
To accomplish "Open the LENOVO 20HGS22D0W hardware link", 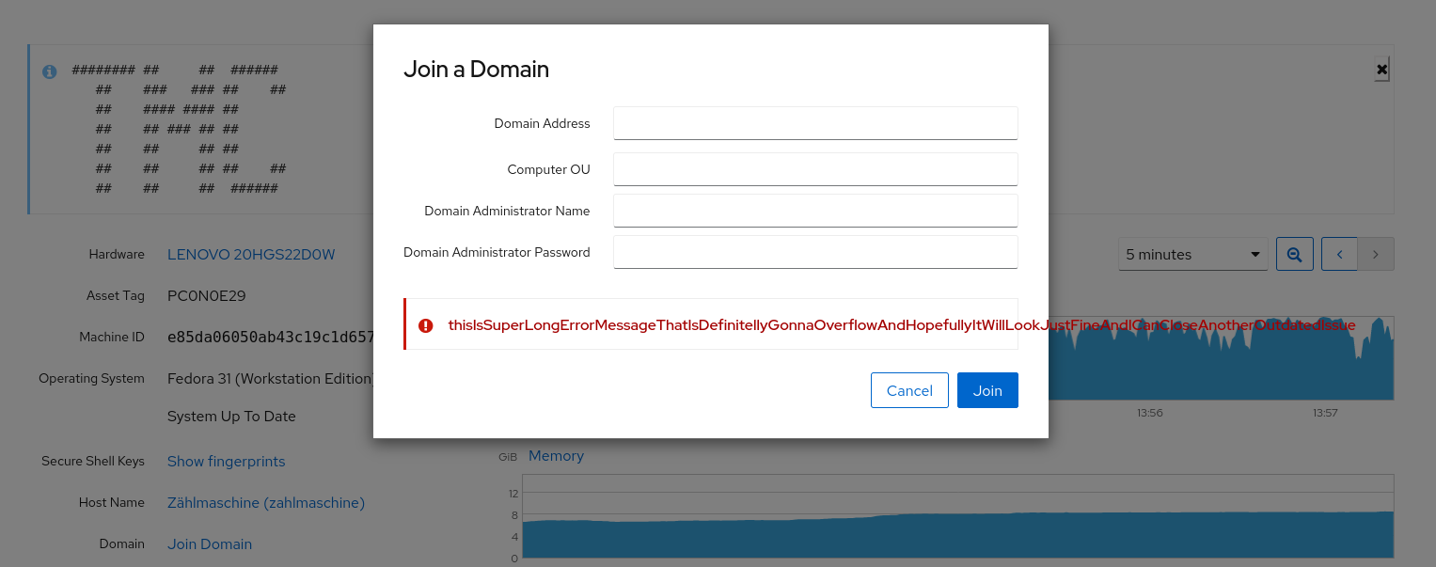I will click(x=250, y=254).
